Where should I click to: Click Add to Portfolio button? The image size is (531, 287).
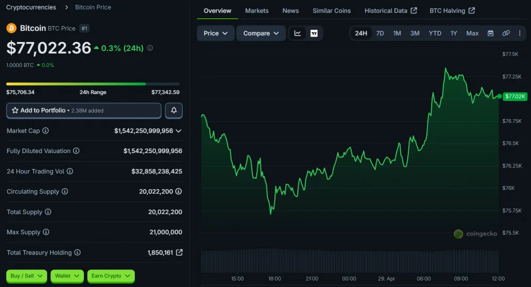pos(84,111)
